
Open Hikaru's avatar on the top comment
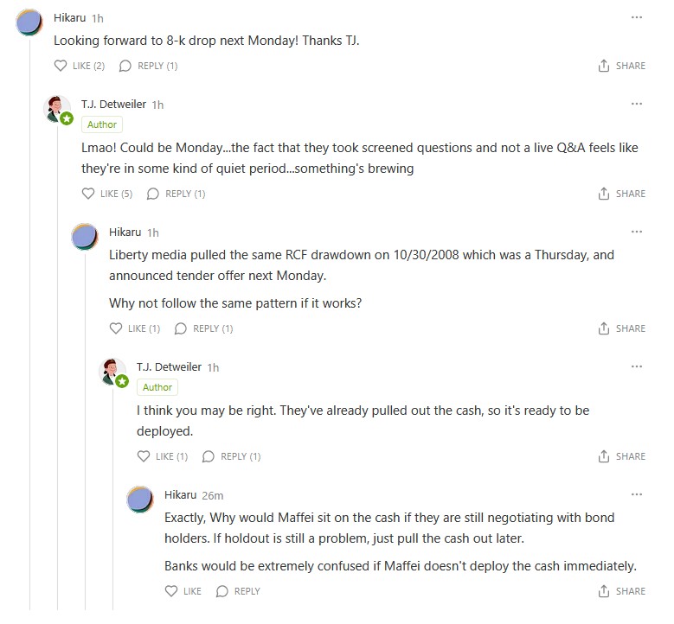(x=30, y=22)
